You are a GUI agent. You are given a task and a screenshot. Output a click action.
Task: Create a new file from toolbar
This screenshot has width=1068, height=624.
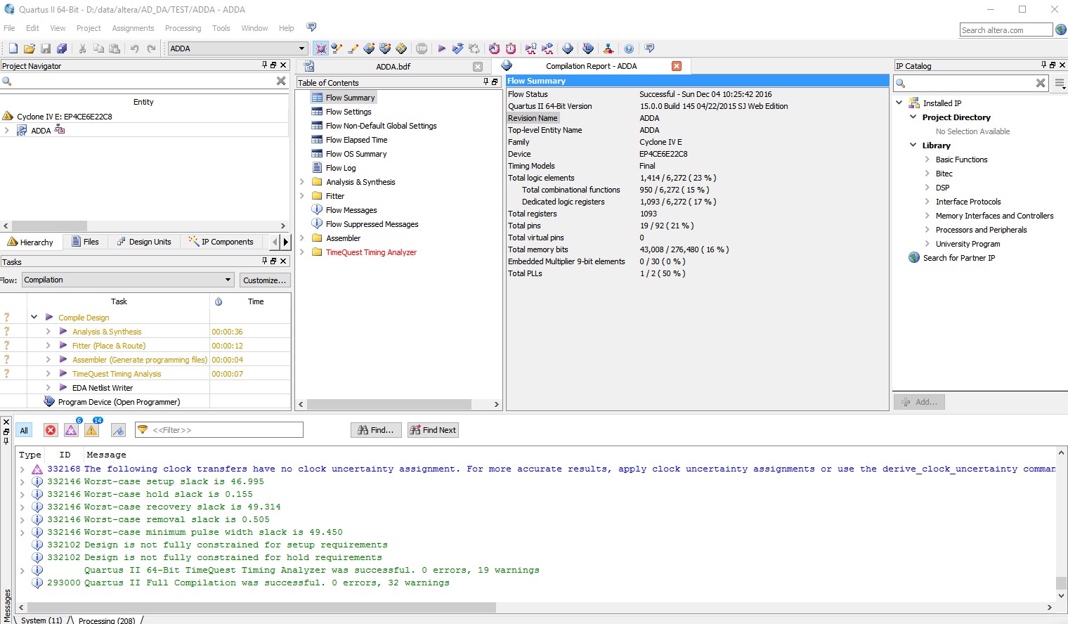click(x=13, y=48)
